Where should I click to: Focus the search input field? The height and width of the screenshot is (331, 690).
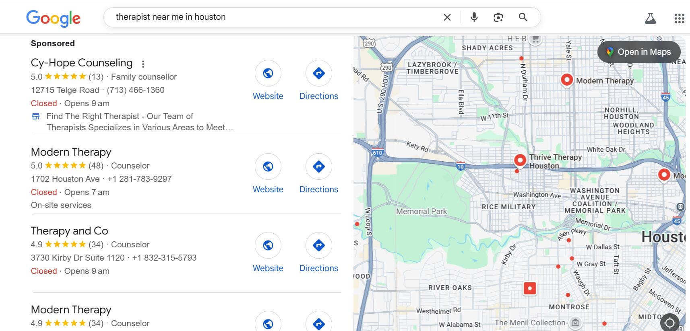(x=274, y=17)
